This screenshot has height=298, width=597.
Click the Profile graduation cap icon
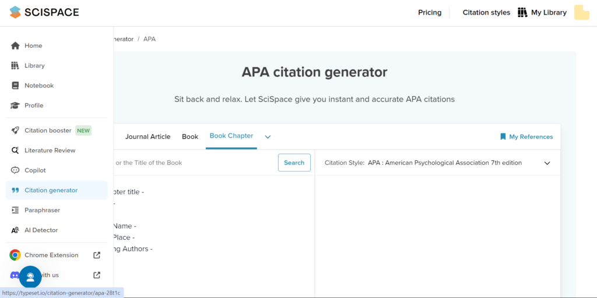(x=15, y=105)
